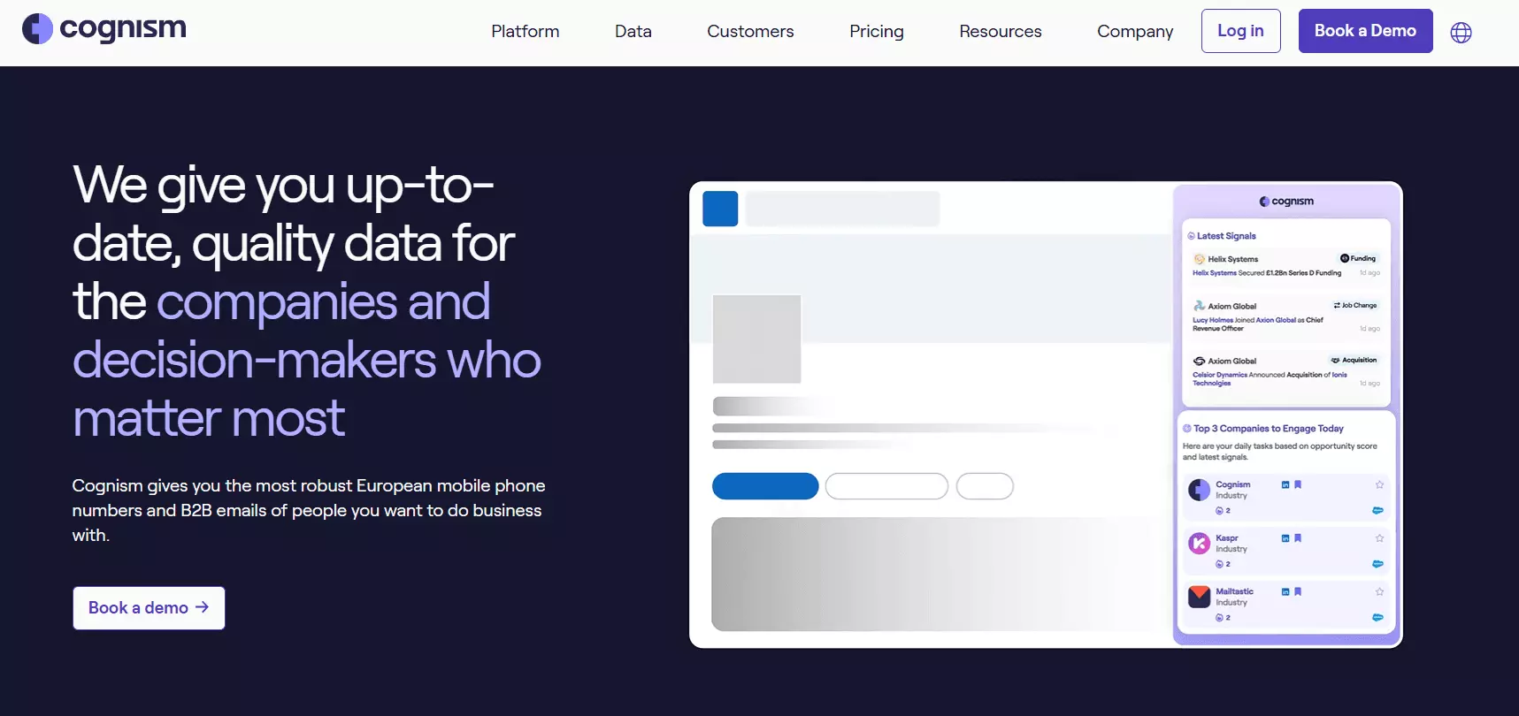Screen dimensions: 1519x716
Task: Click the Log in button
Action: 1240,31
